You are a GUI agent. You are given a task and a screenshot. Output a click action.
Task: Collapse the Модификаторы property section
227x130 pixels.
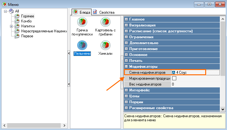126,67
